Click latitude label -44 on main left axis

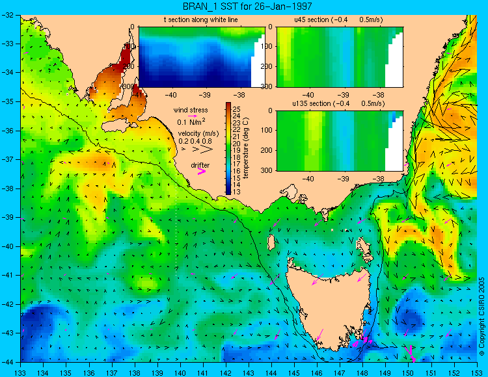coord(7,362)
